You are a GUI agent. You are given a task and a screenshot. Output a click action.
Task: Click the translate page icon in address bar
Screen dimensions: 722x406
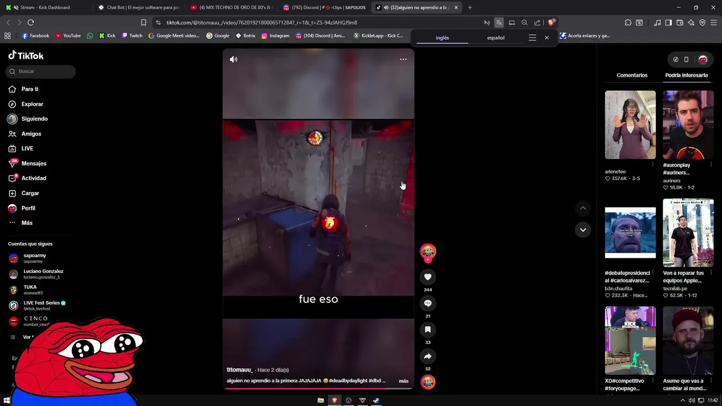pos(499,23)
